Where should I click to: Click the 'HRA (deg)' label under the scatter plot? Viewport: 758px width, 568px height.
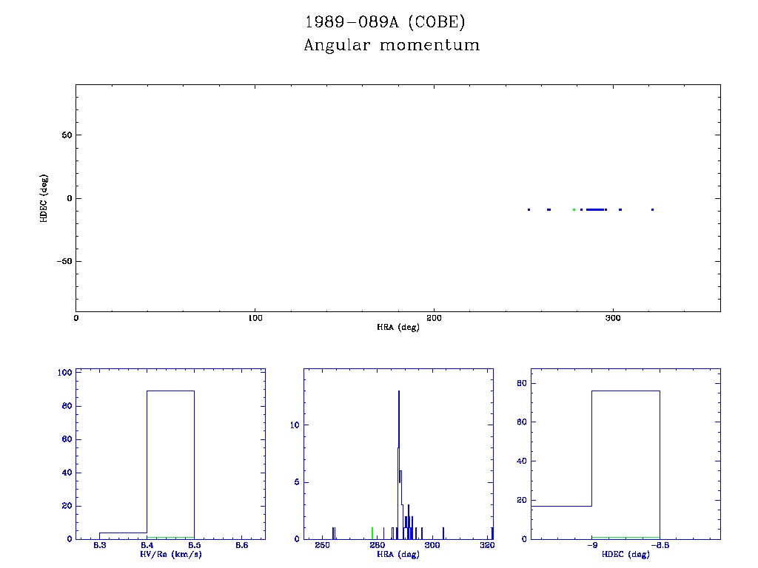(398, 327)
